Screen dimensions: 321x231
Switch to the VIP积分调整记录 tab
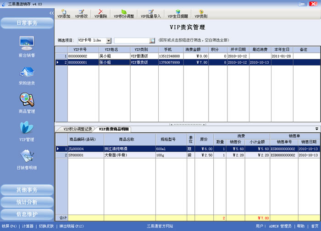(x=77, y=129)
